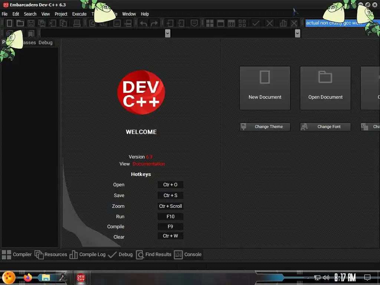
Task: Click the New Document tile
Action: [265, 88]
